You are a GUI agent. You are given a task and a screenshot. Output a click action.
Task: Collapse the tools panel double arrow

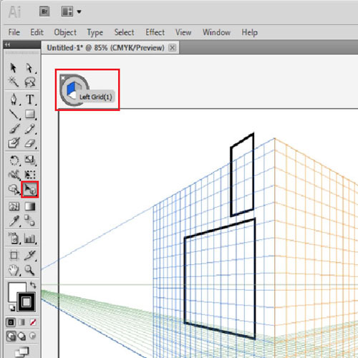click(8, 44)
